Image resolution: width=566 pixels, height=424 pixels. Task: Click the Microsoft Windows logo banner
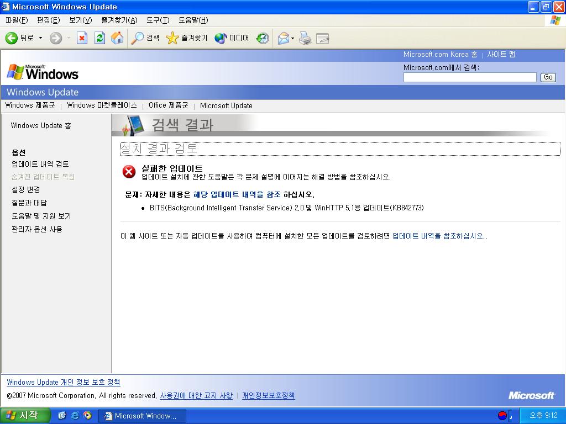pos(43,72)
